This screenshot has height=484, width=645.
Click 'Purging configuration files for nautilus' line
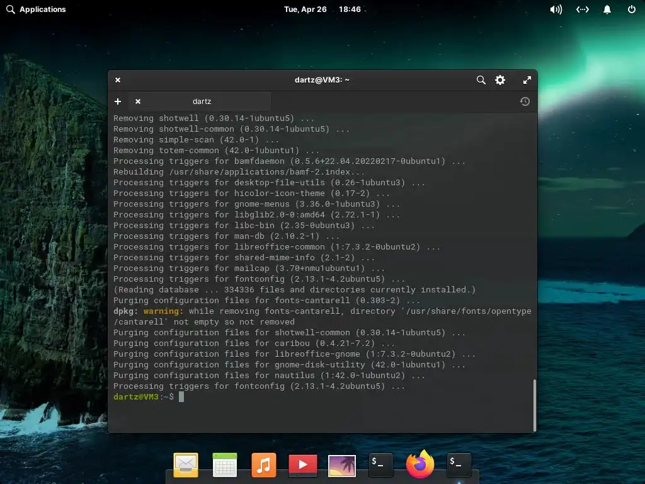coord(269,376)
